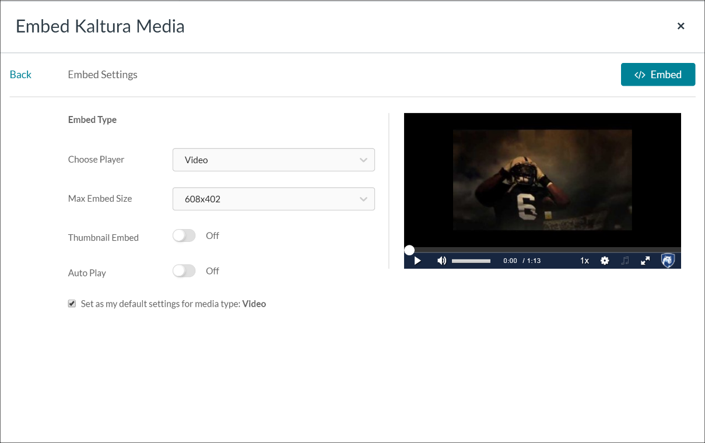Open the Choose Player dropdown
The width and height of the screenshot is (705, 443).
point(273,160)
